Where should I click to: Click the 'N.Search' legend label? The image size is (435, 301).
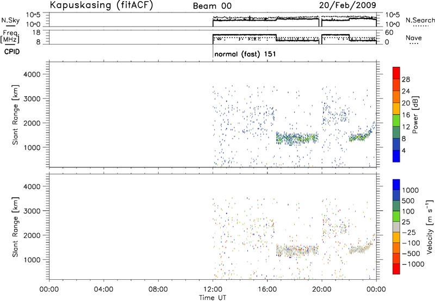(420, 20)
